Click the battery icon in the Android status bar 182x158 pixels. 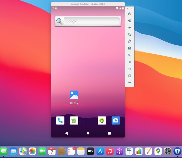point(123,8)
